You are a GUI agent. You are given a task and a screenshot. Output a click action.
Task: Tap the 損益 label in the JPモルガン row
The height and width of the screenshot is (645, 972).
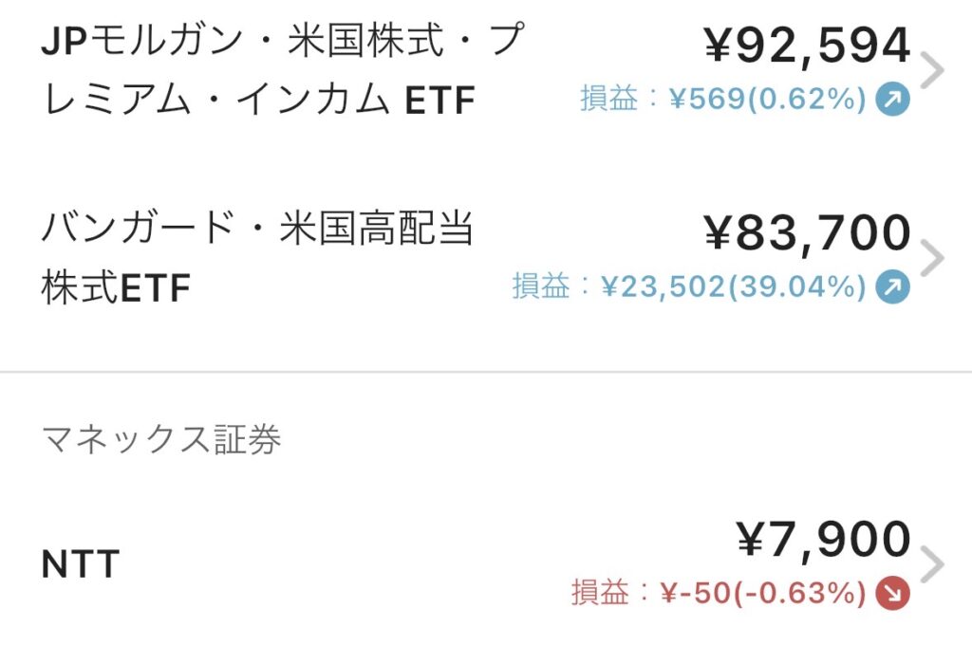608,100
